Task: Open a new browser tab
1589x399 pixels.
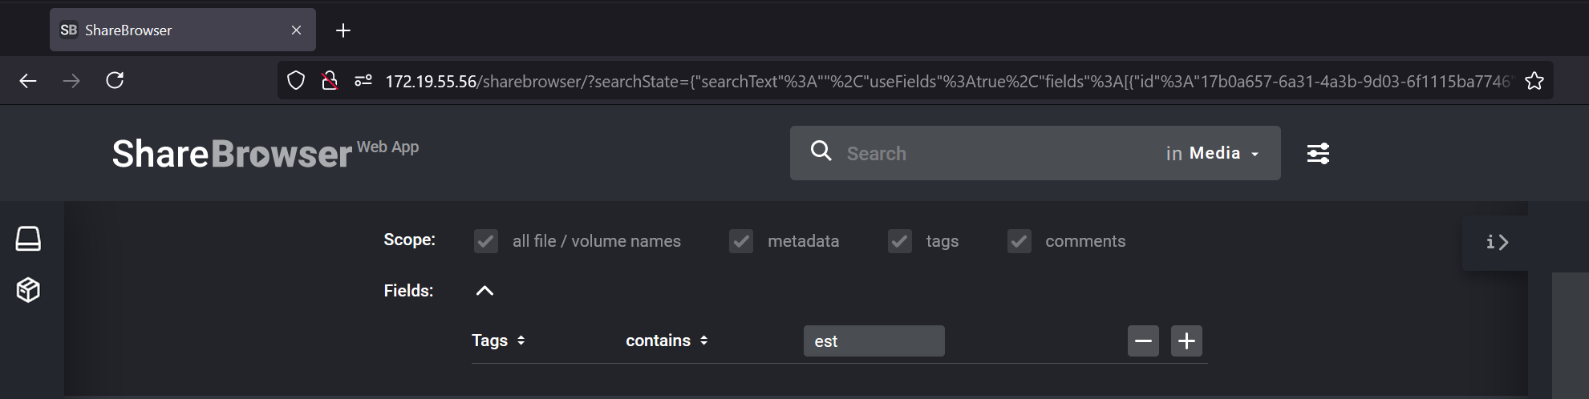Action: coord(343,30)
